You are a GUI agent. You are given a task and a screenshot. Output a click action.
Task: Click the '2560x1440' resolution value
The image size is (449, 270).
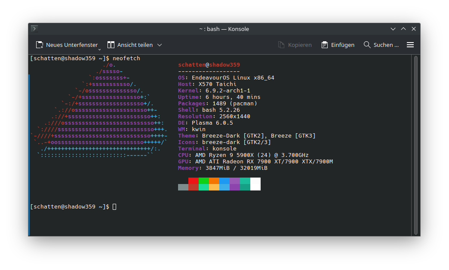[234, 116]
